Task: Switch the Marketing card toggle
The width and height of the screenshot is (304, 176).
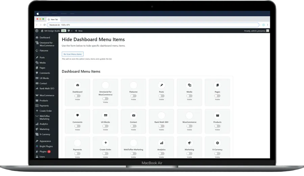Action: click(x=189, y=153)
